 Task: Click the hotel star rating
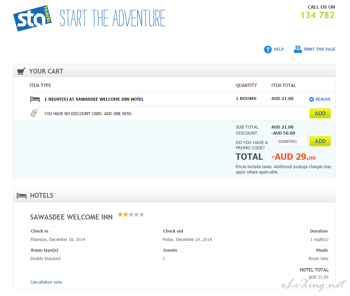click(131, 214)
